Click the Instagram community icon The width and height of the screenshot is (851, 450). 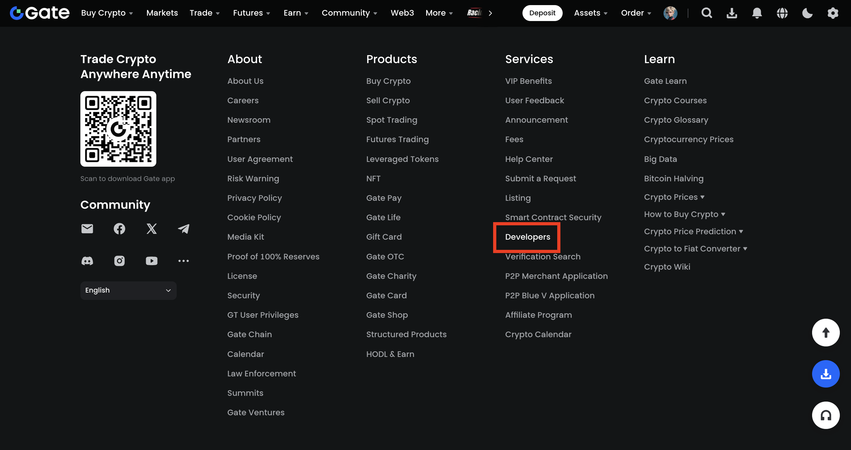pos(119,261)
